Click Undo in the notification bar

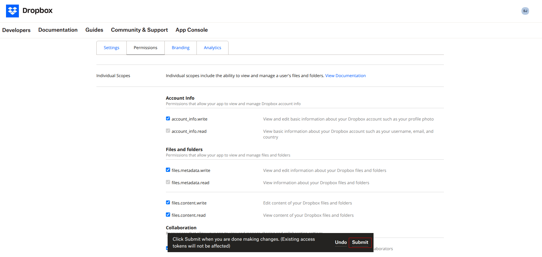(341, 242)
